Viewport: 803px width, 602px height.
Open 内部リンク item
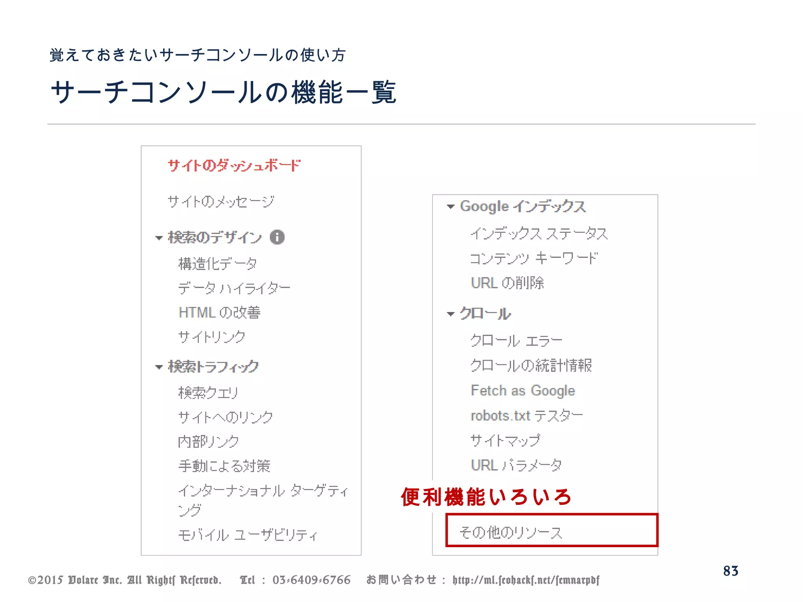pyautogui.click(x=208, y=441)
